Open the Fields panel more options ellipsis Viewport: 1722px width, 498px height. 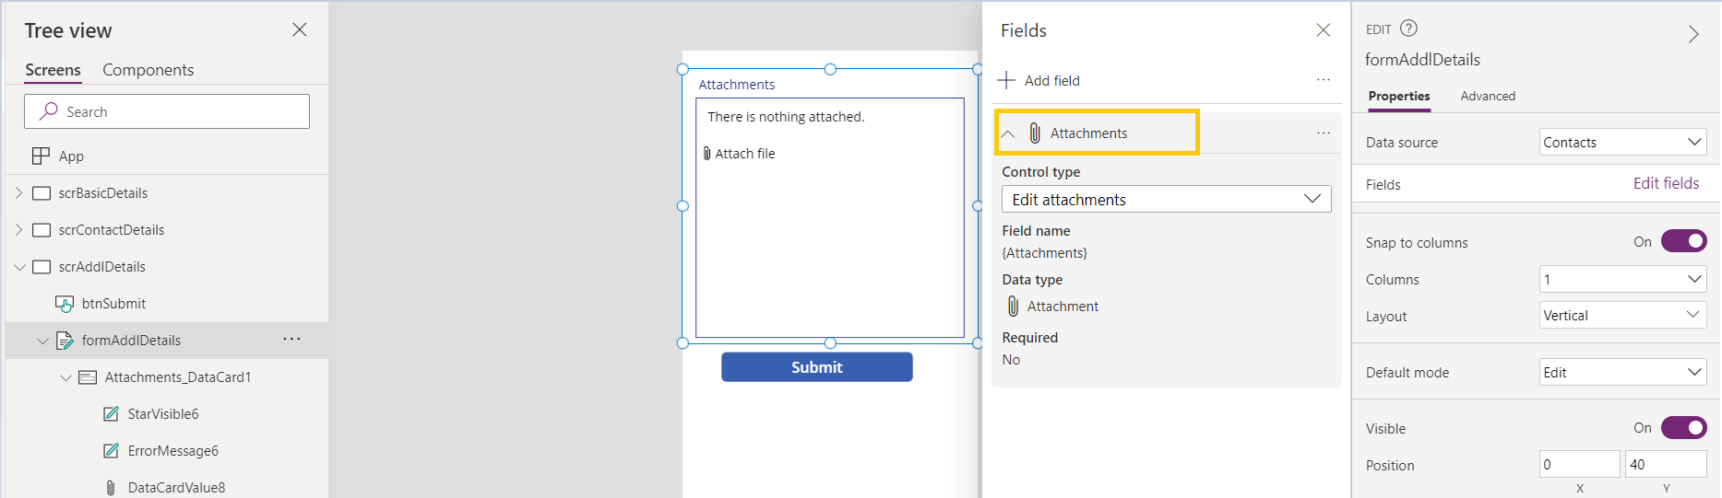[x=1324, y=80]
